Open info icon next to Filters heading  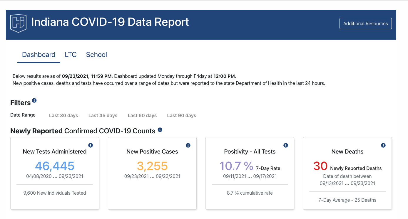[34, 100]
